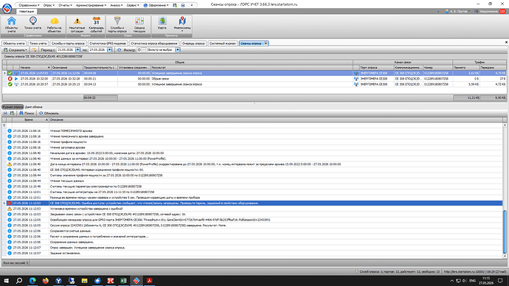Expand Мнемосхемы dropdown in ribbon
The image size is (509, 286).
tap(182, 31)
